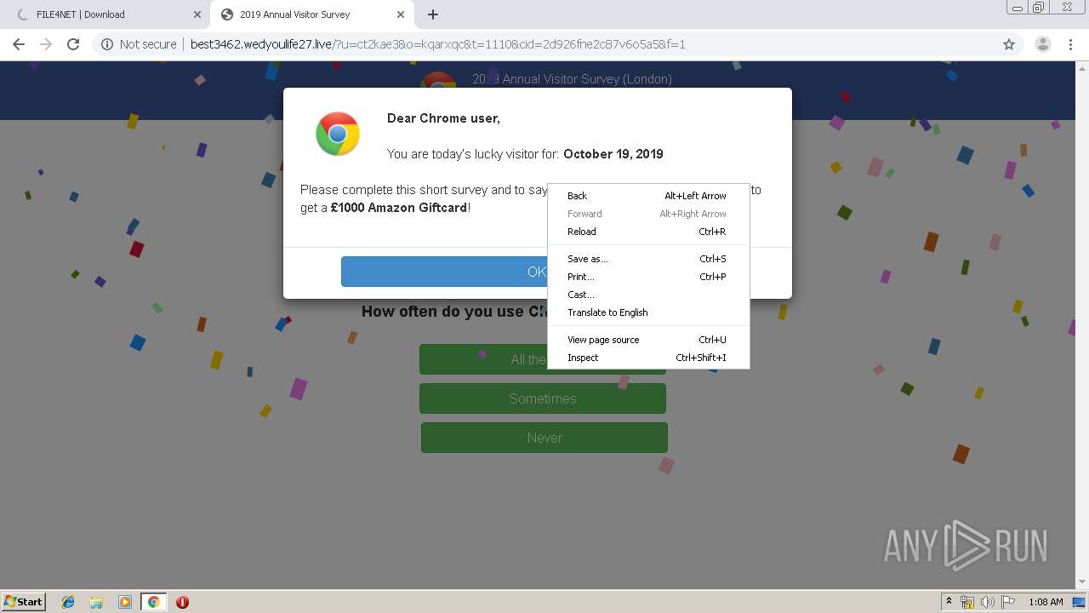Image resolution: width=1089 pixels, height=613 pixels.
Task: Click the page scrollbar down arrow
Action: pyautogui.click(x=1082, y=582)
